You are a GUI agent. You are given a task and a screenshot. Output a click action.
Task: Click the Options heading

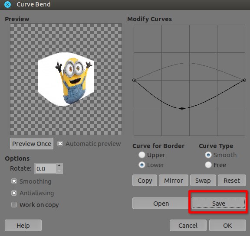tap(17, 158)
